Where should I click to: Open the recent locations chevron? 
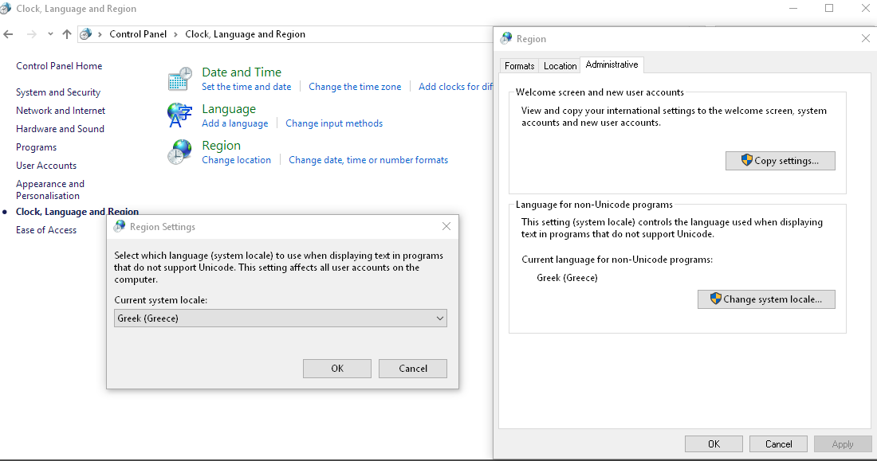50,34
